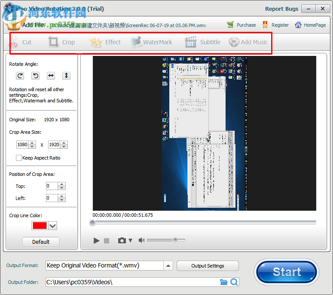This screenshot has width=333, height=295.
Task: Decrease the Top position value
Action: click(61, 188)
